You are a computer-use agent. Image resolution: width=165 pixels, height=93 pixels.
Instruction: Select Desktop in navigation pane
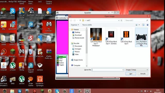click(x=77, y=32)
